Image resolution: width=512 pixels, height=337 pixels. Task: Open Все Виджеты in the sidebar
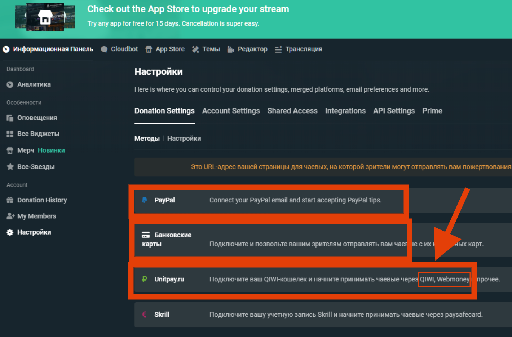tap(38, 134)
